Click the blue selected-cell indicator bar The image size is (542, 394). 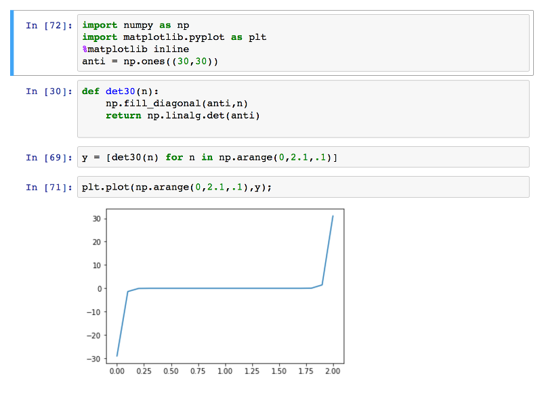[x=12, y=43]
